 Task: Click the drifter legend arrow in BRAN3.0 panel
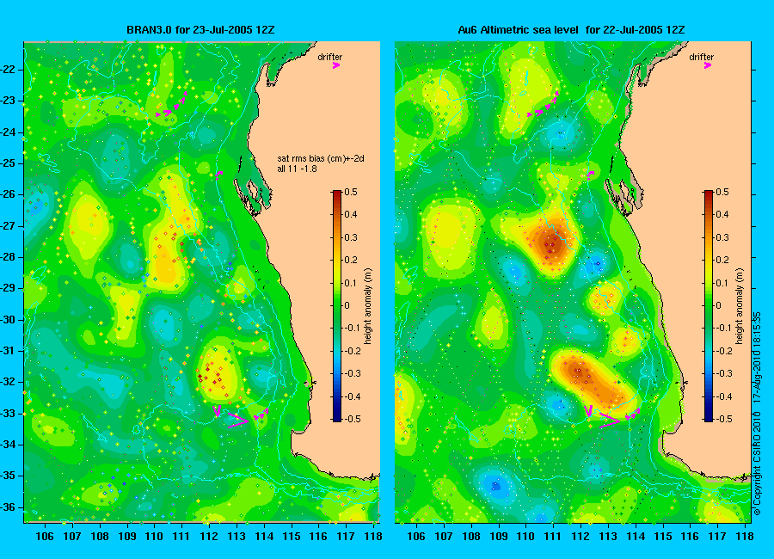click(x=336, y=65)
